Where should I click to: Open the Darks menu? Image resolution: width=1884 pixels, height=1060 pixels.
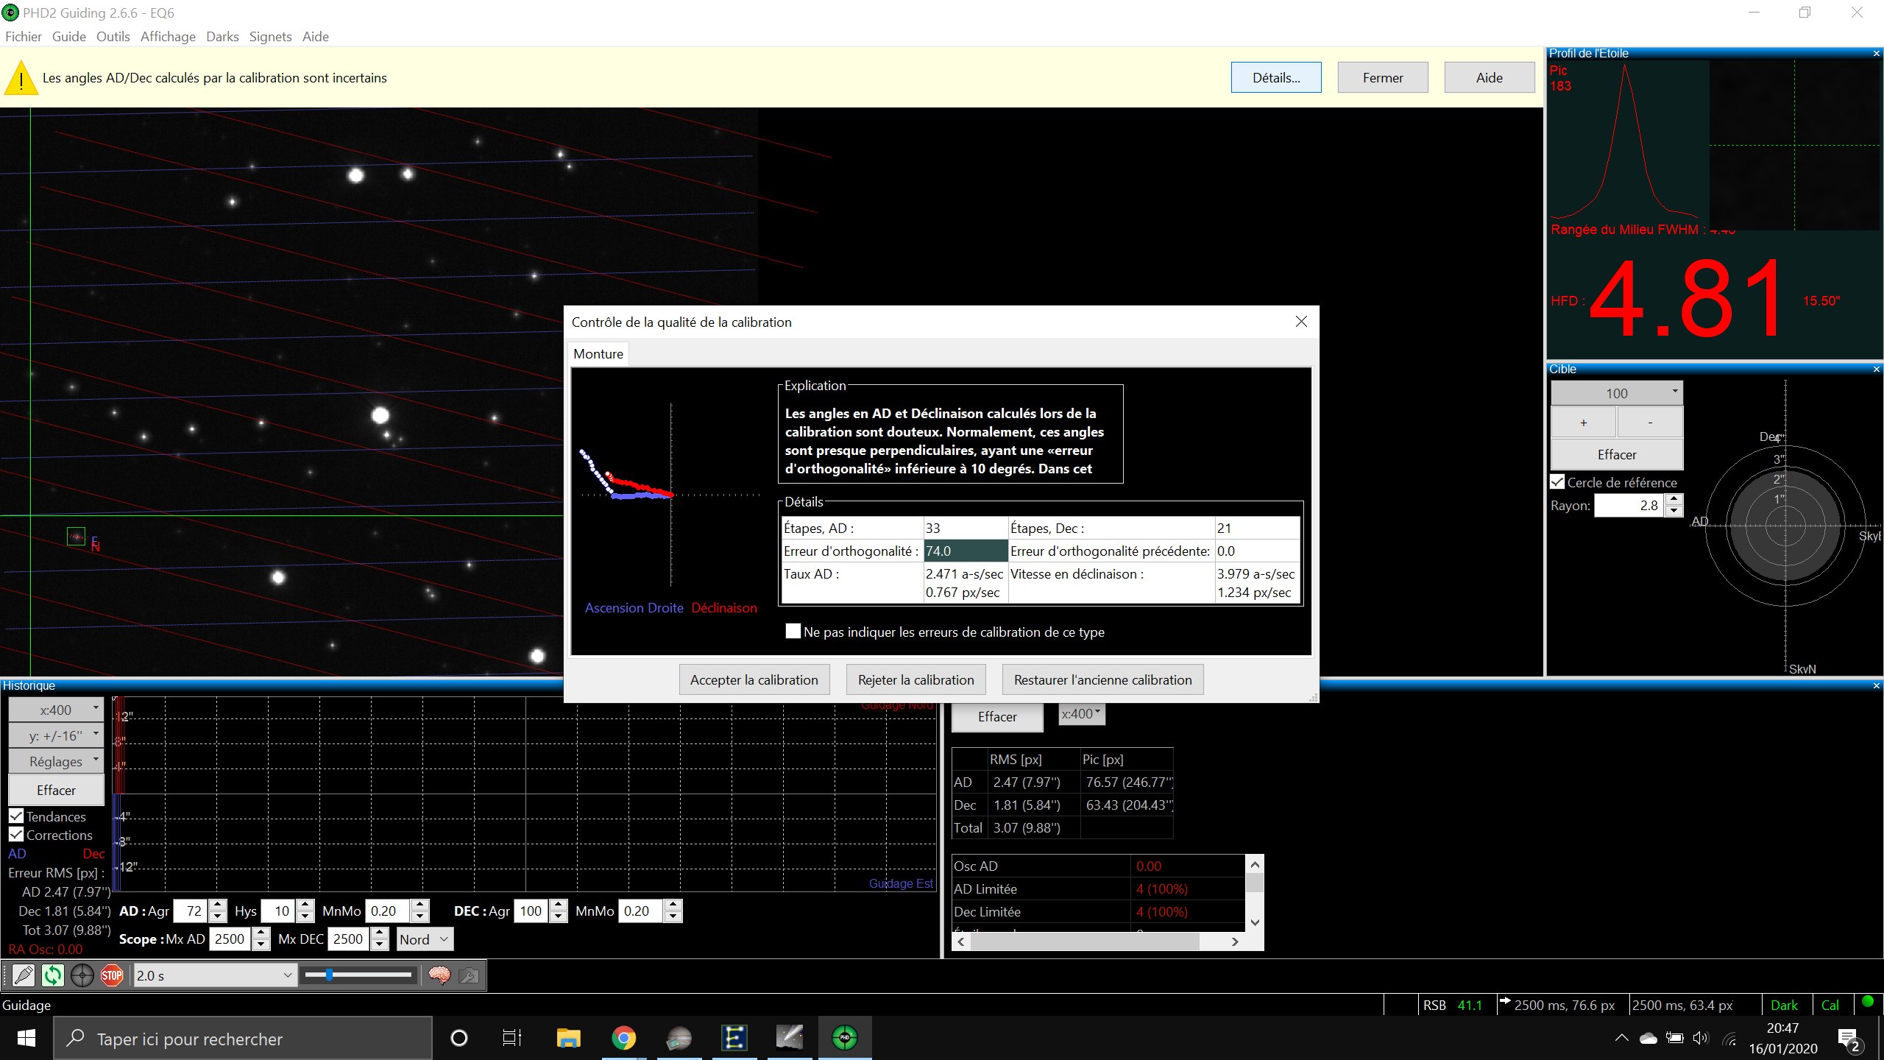[x=222, y=37]
